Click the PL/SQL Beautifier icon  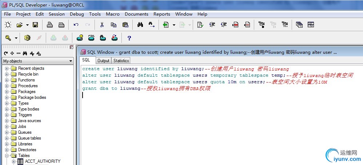[200, 25]
